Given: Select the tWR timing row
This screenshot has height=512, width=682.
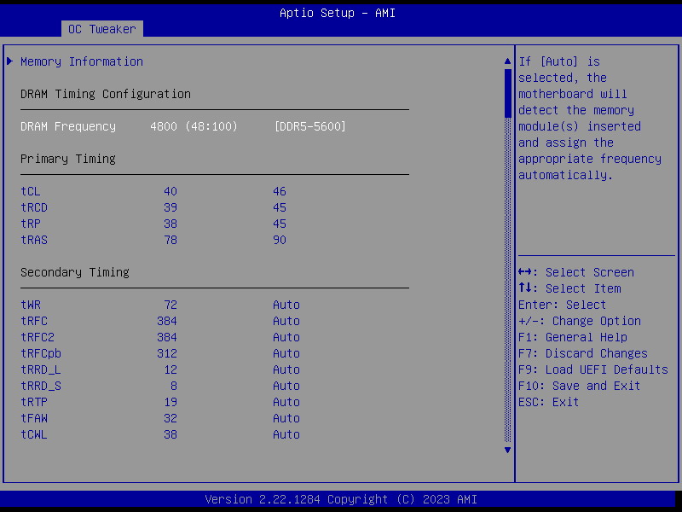Looking at the screenshot, I should [160, 305].
